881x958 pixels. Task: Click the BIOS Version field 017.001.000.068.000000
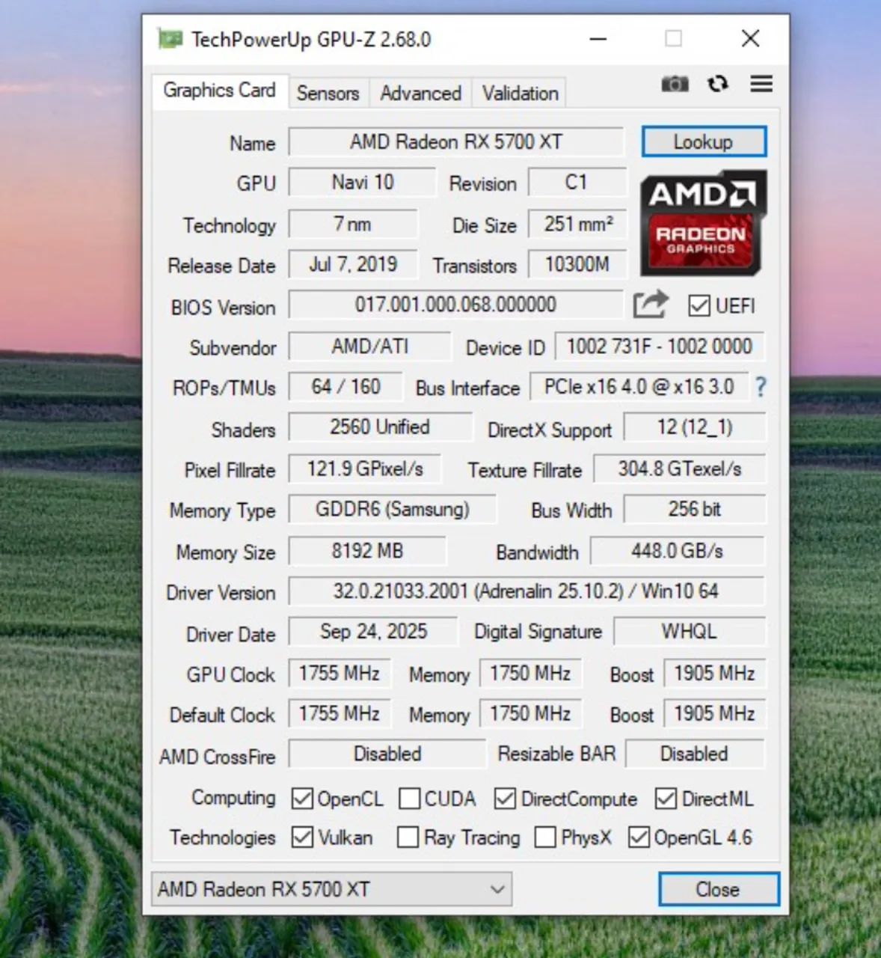[x=455, y=305]
